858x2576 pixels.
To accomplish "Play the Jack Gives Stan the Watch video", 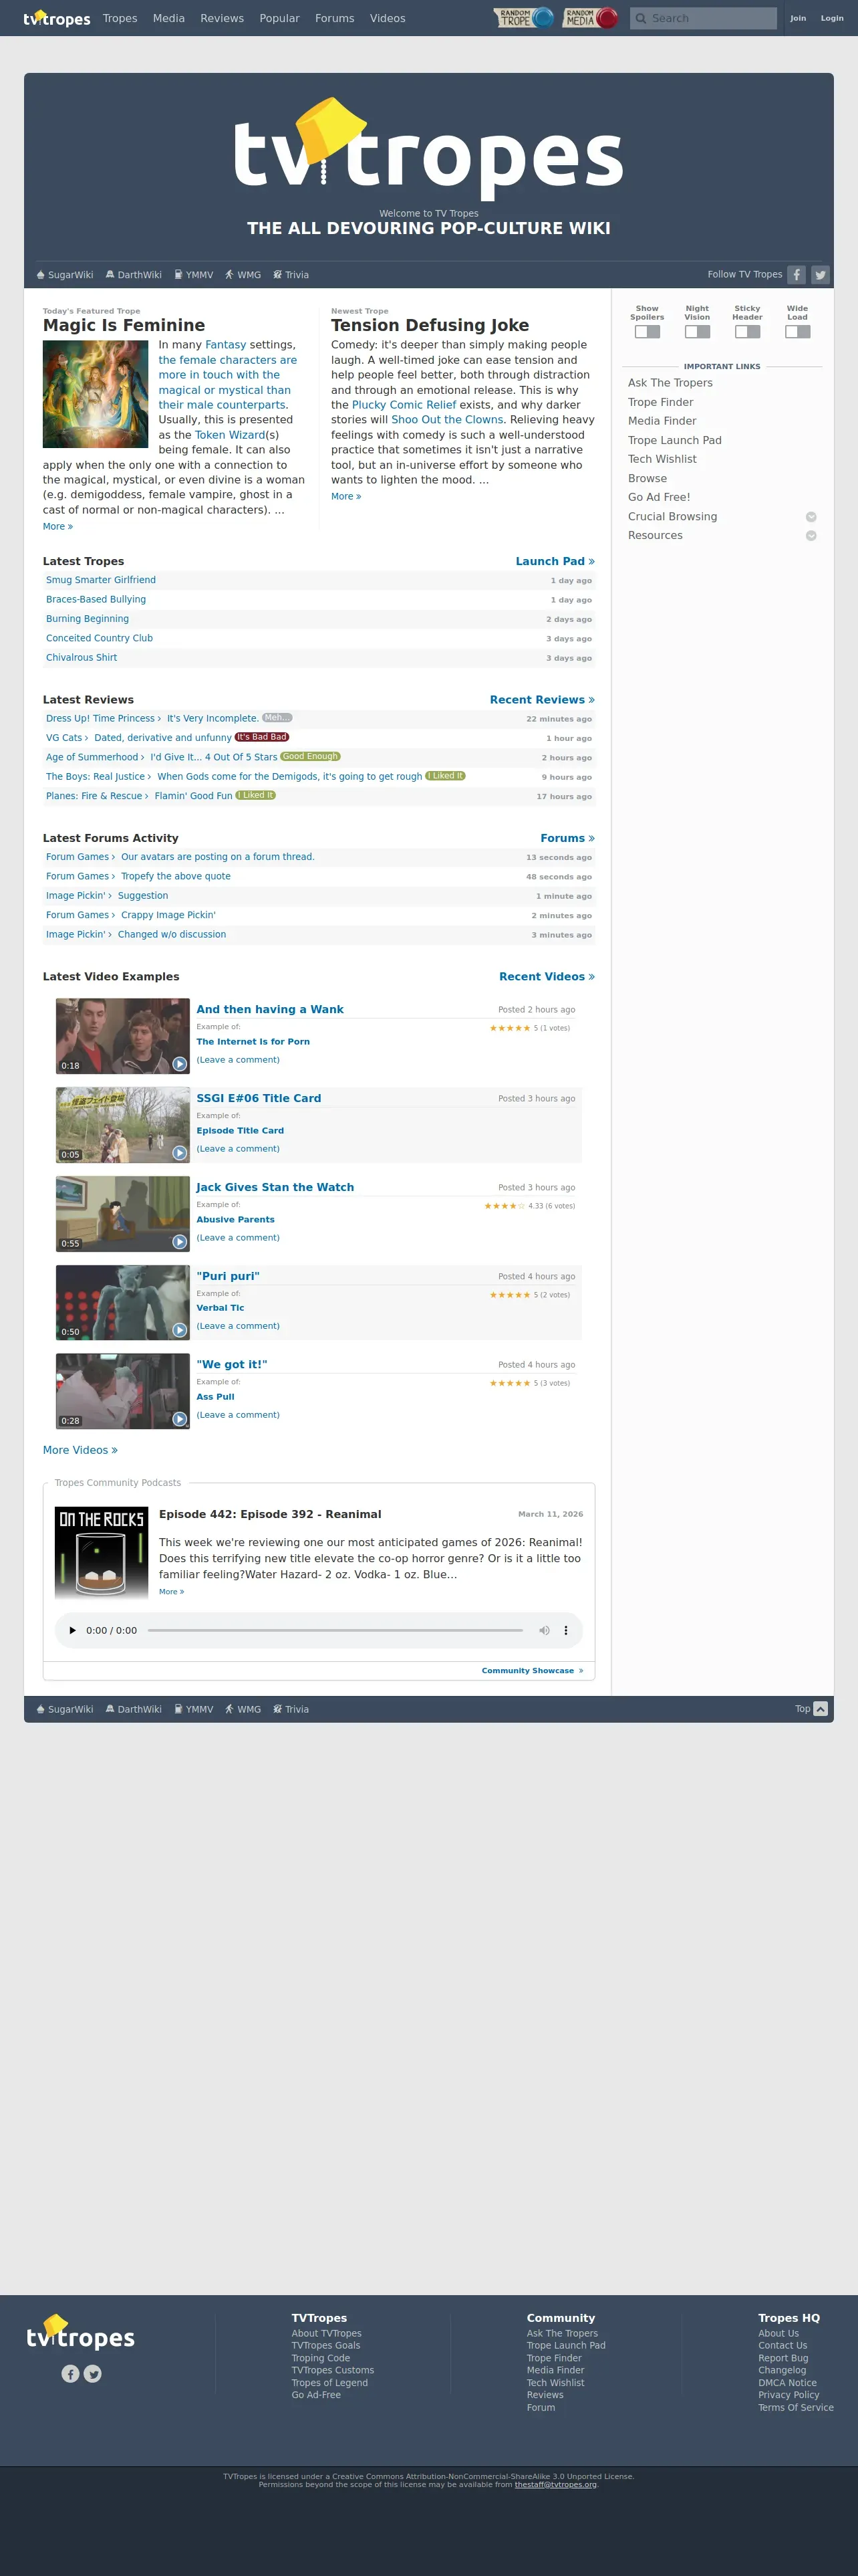I will pos(180,1242).
